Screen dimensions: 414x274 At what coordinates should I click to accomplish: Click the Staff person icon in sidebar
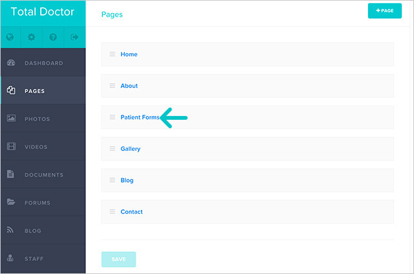point(10,258)
